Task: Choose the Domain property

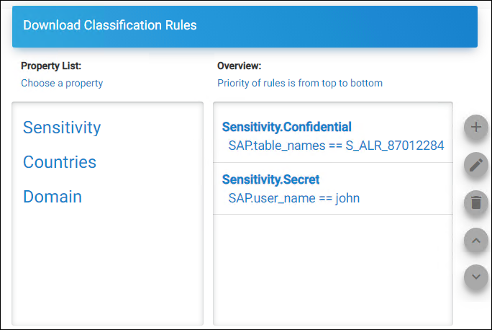Action: point(53,197)
